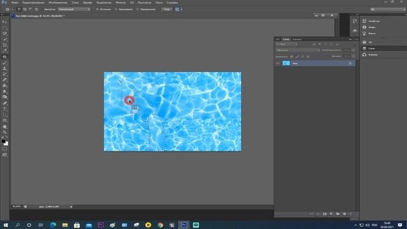
Task: Select the Brush tool
Action: (4, 62)
